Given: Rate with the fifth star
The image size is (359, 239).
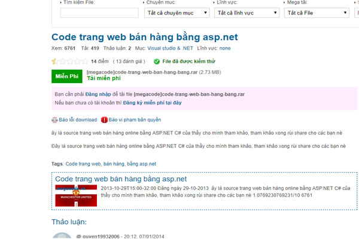Looking at the screenshot, I should 85,62.
